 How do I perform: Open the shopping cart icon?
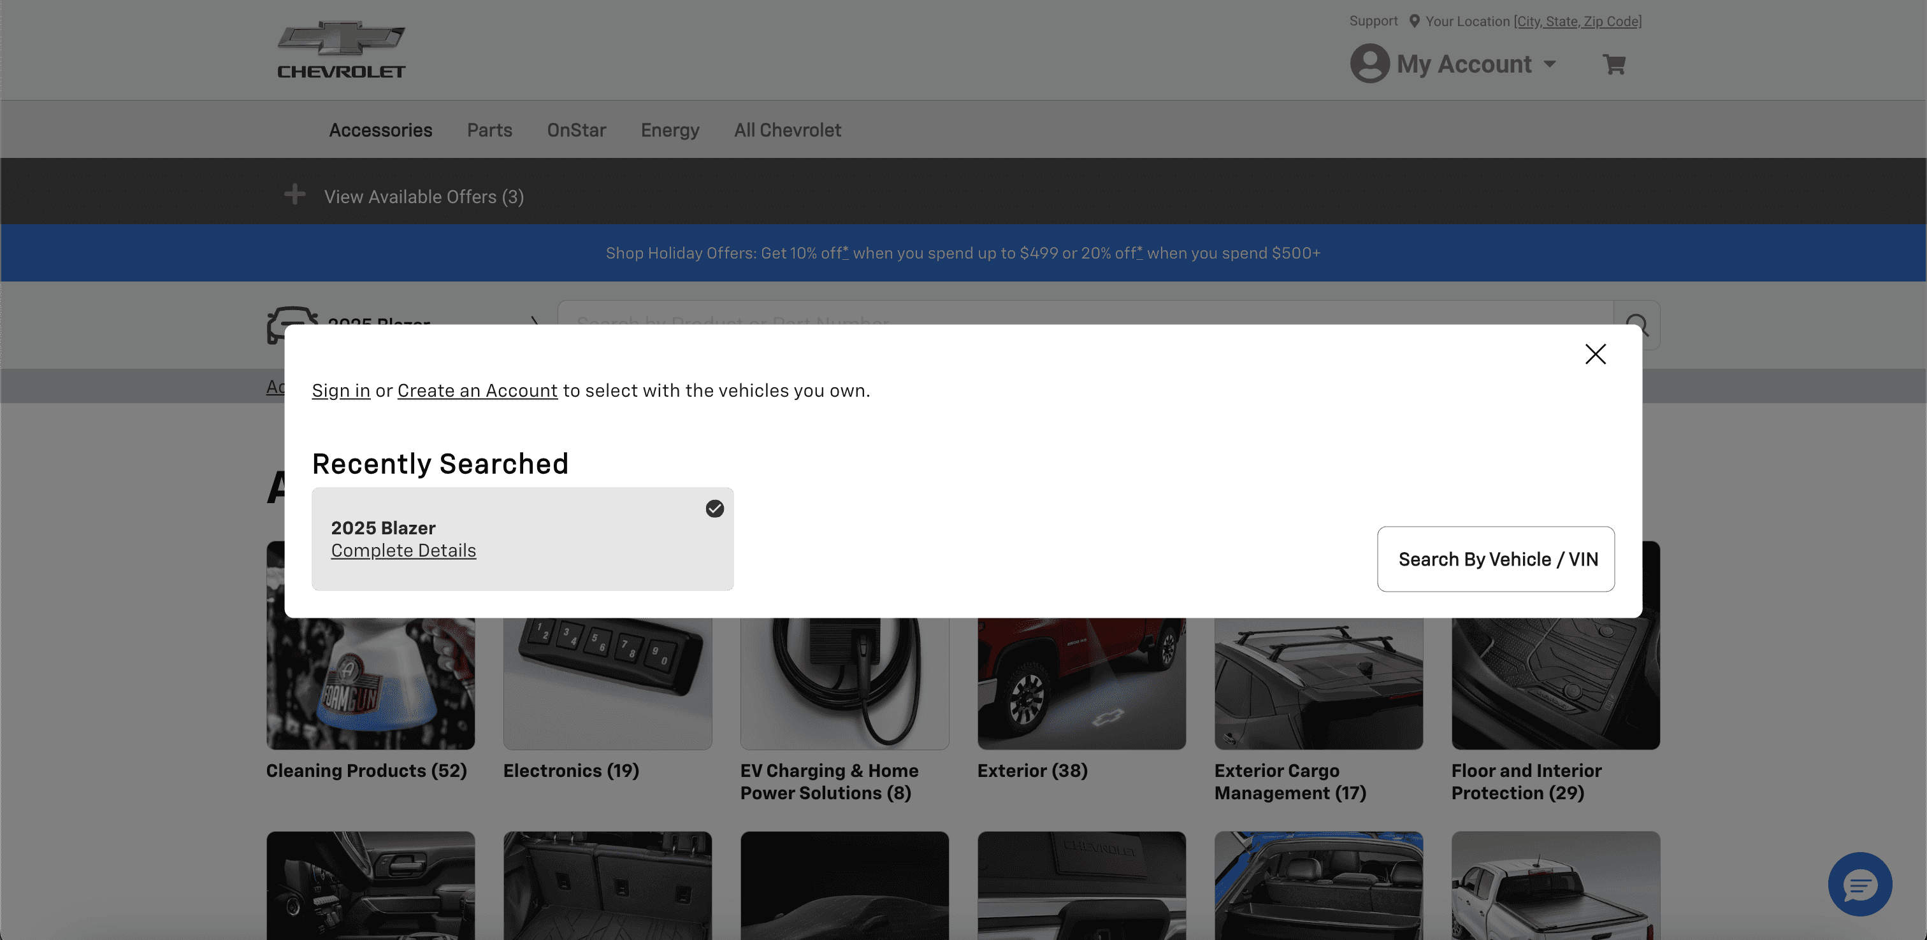coord(1613,64)
